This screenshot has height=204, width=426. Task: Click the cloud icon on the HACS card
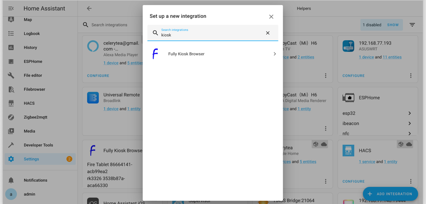click(x=409, y=144)
